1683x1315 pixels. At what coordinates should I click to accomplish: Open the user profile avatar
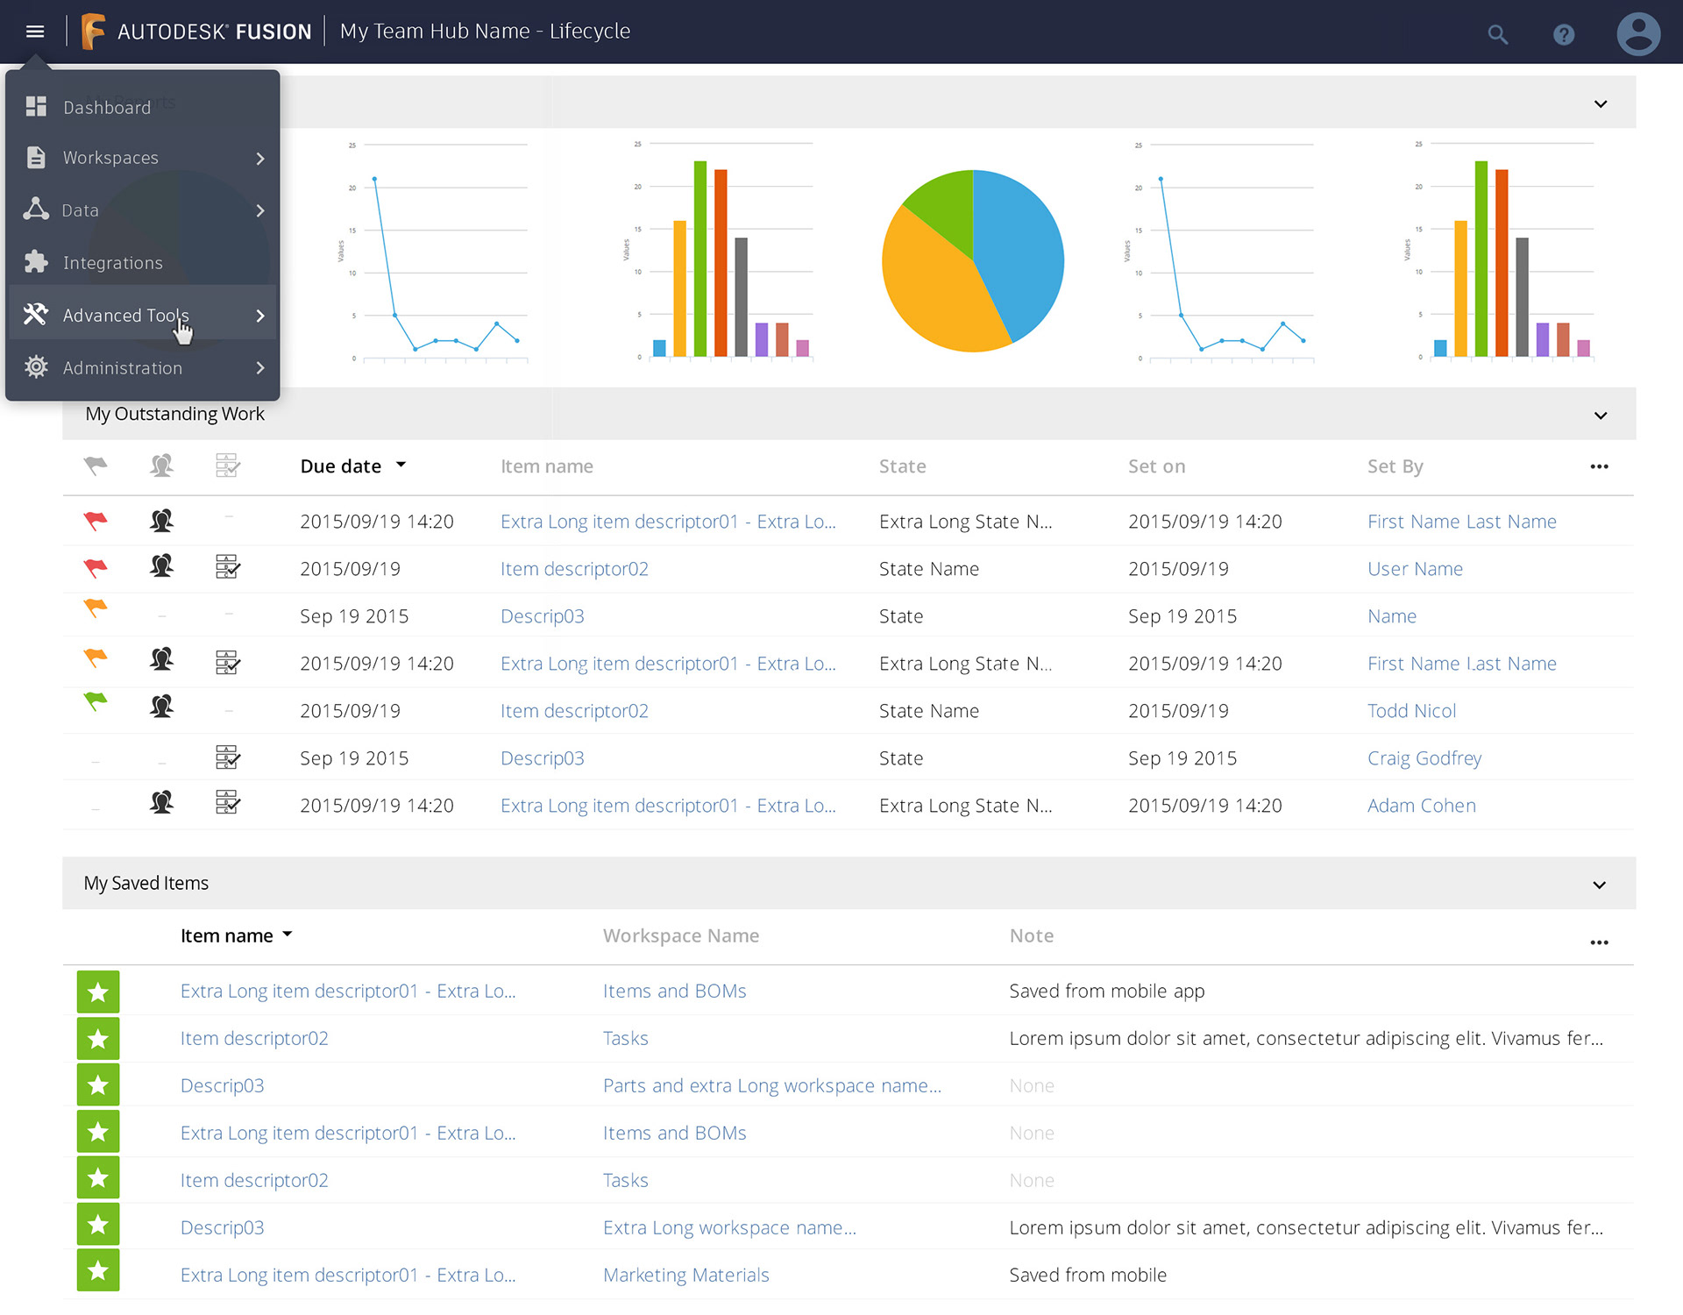click(x=1637, y=34)
